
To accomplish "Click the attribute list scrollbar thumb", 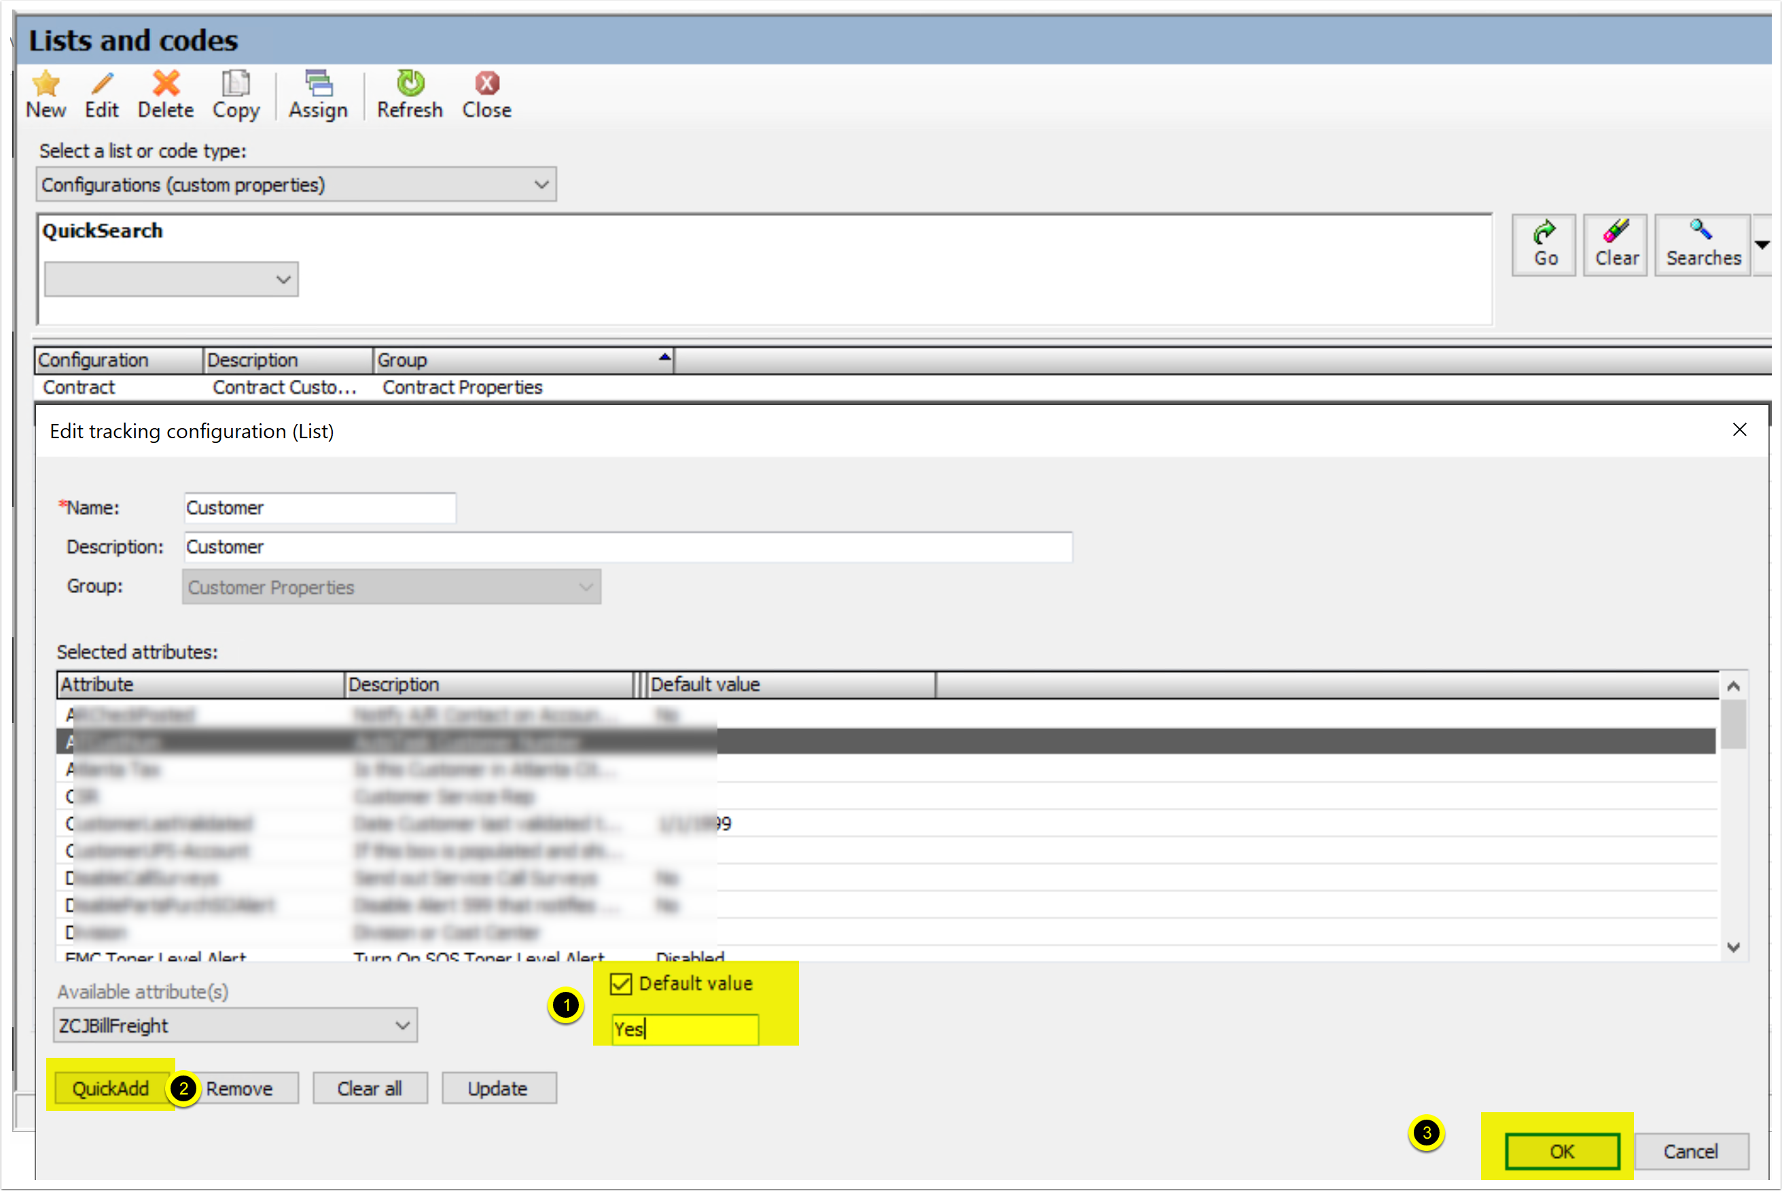I will [x=1733, y=725].
